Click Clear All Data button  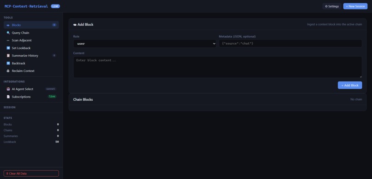[31, 173]
